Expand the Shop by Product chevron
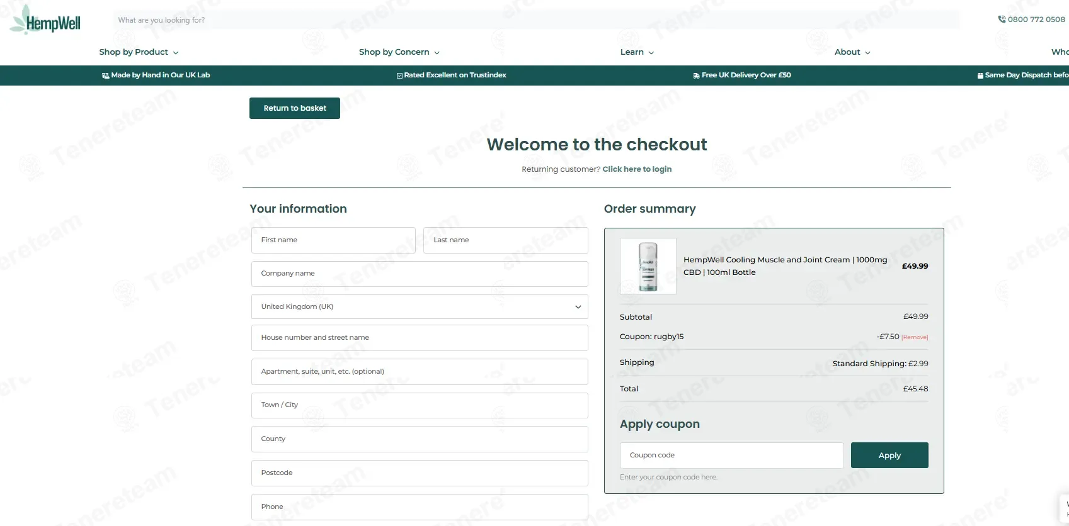The width and height of the screenshot is (1069, 526). [176, 53]
